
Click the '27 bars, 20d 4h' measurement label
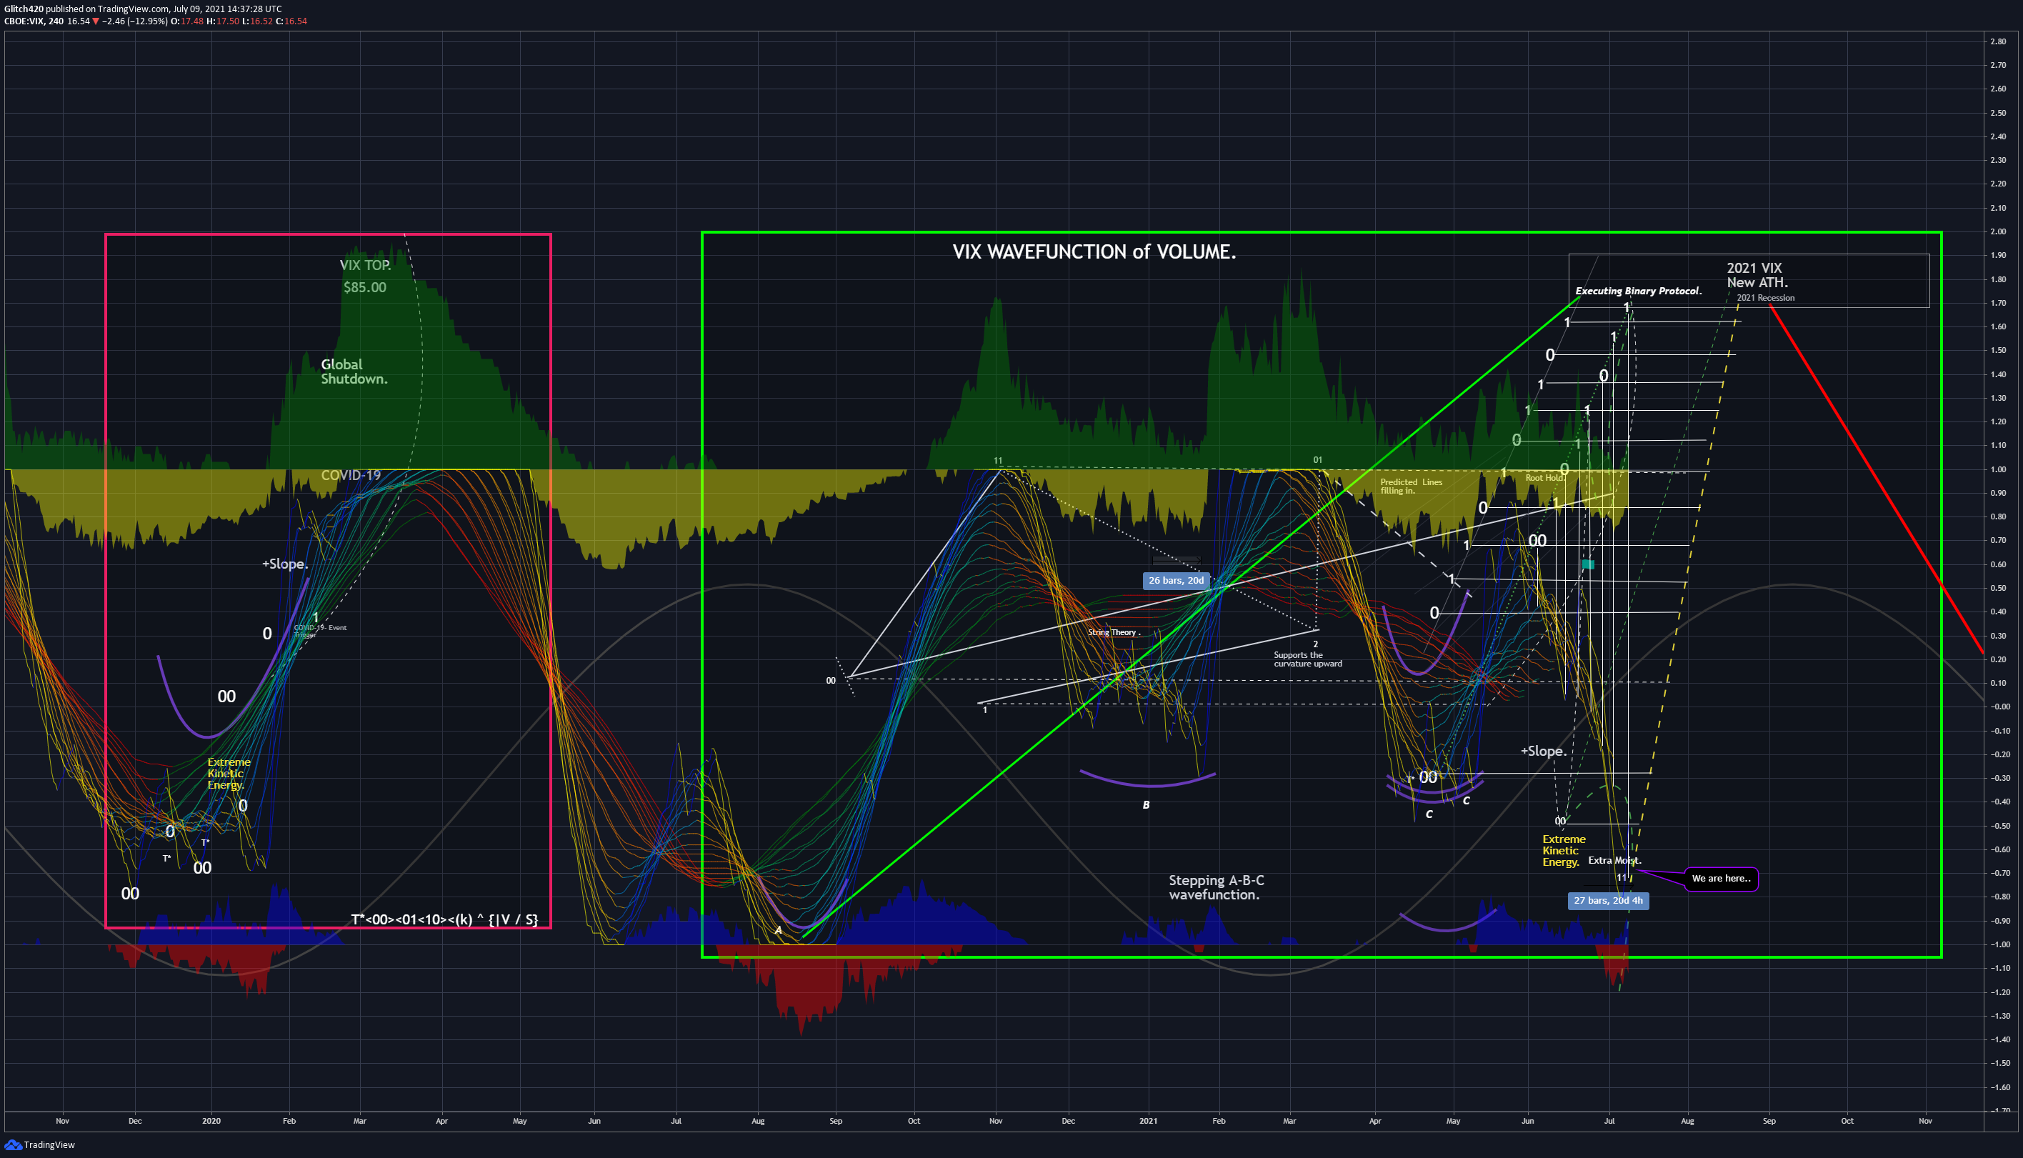click(x=1607, y=901)
